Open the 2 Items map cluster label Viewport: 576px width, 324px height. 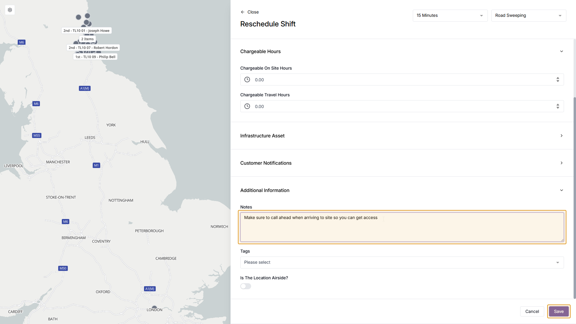click(x=87, y=39)
